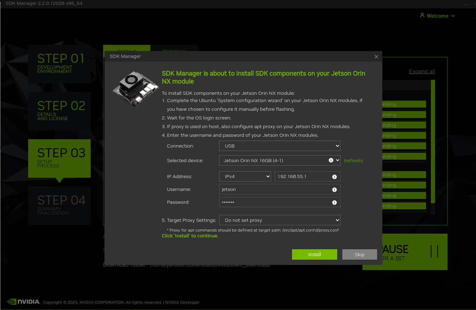Open the Selected device dropdown
The width and height of the screenshot is (476, 310).
(274, 160)
